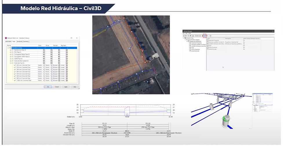The image size is (284, 146).
Task: Select Alignment Properties in Style Manager tree
Action: pos(196,43)
